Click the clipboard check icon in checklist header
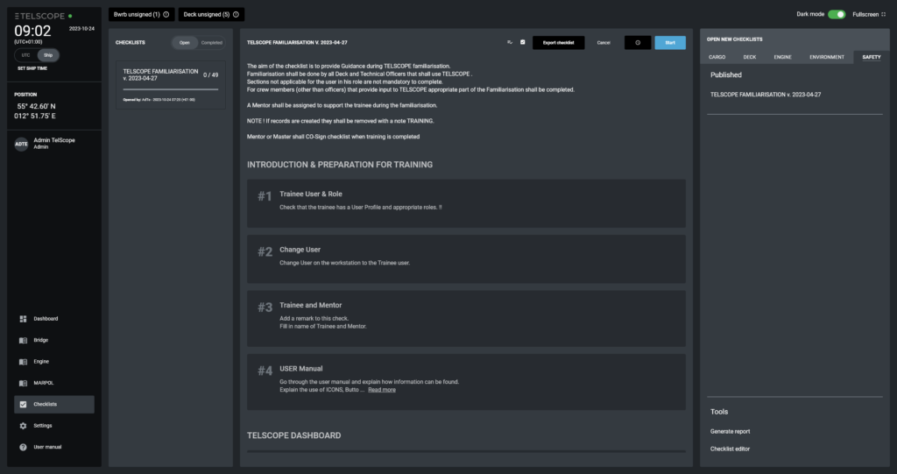This screenshot has height=474, width=897. tap(522, 42)
